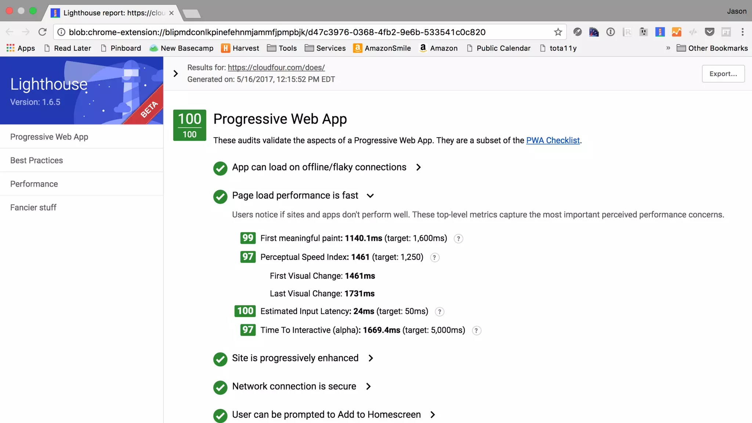This screenshot has height=423, width=752.
Task: Click help icon beside First meaningful paint
Action: pyautogui.click(x=458, y=239)
